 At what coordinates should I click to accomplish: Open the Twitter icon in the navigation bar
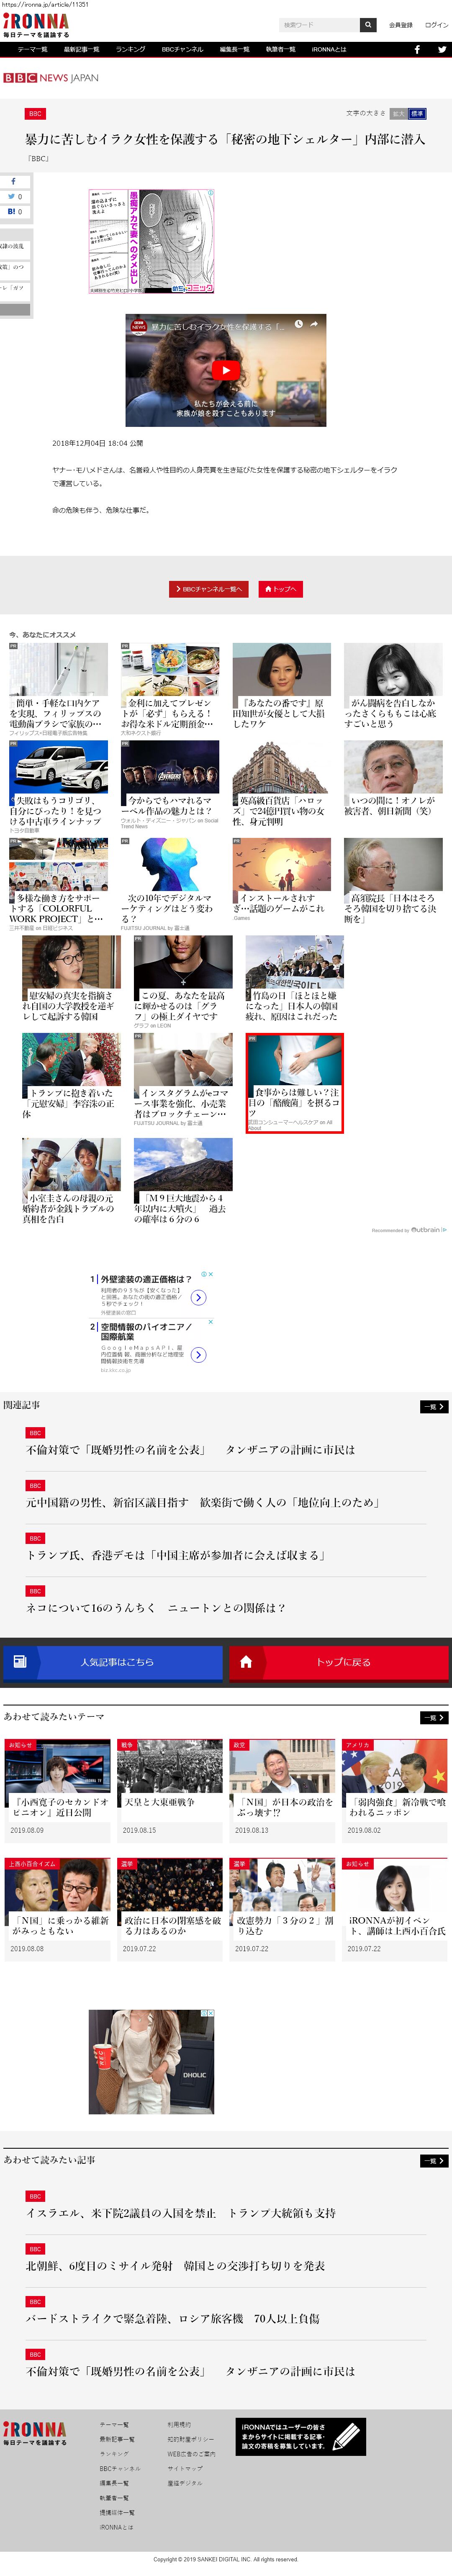pos(441,49)
